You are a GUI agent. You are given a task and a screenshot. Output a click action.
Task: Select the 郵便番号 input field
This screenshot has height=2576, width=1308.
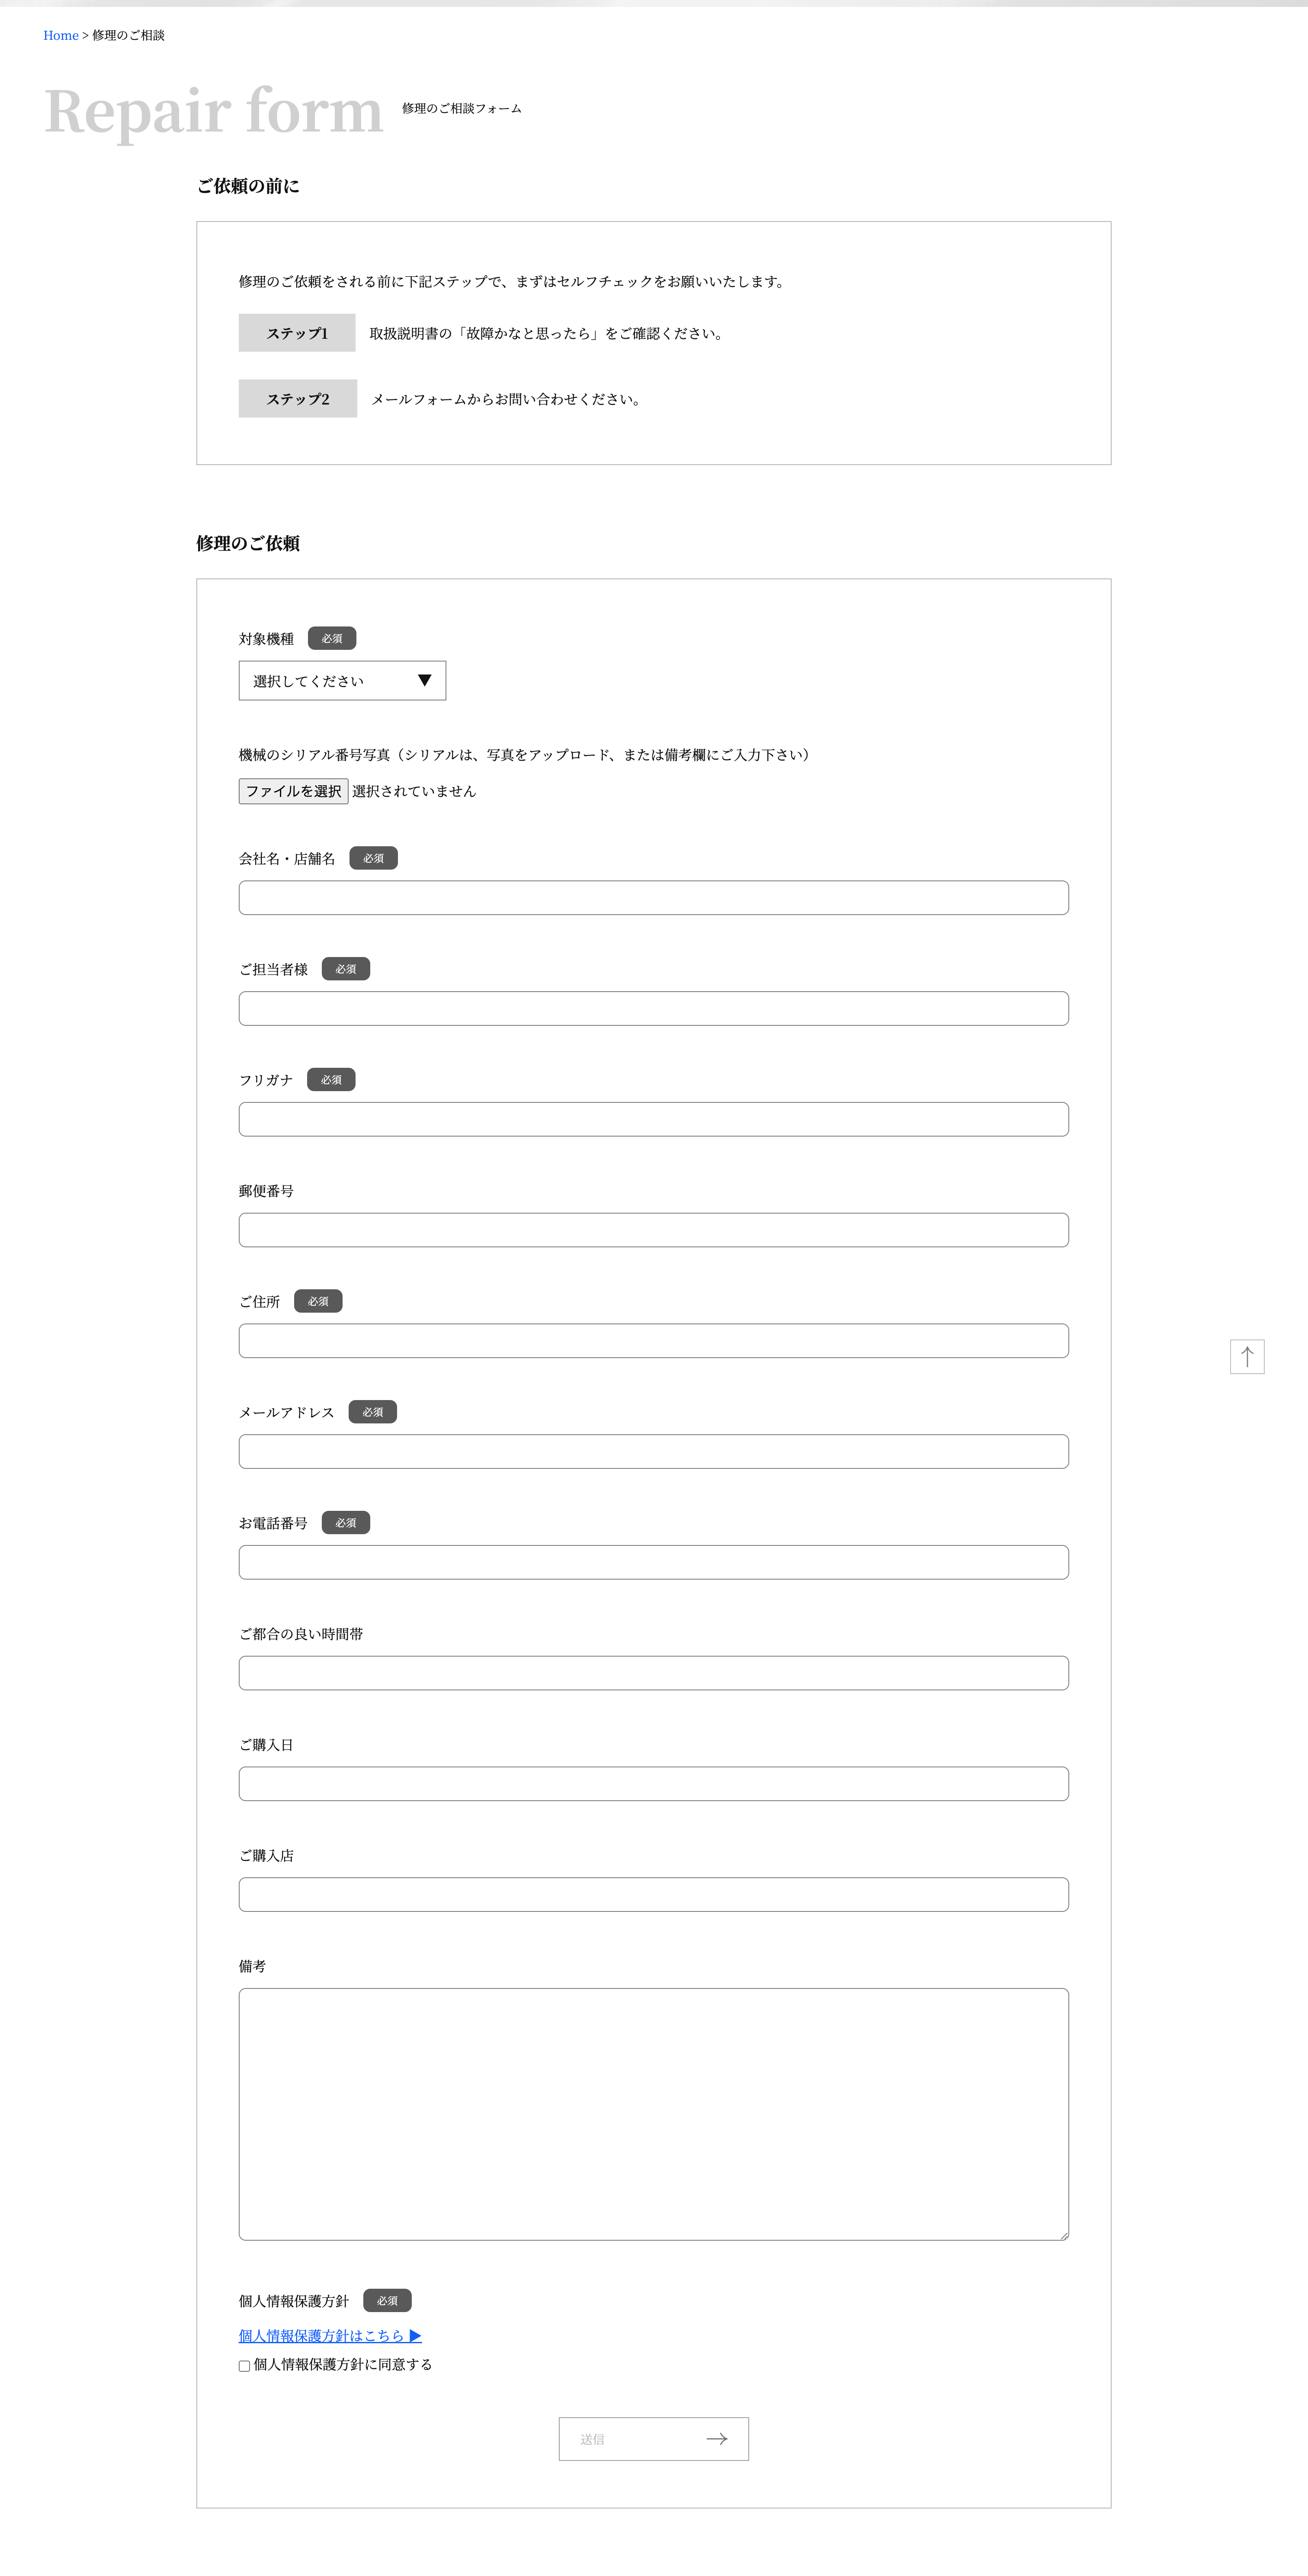pos(654,1230)
